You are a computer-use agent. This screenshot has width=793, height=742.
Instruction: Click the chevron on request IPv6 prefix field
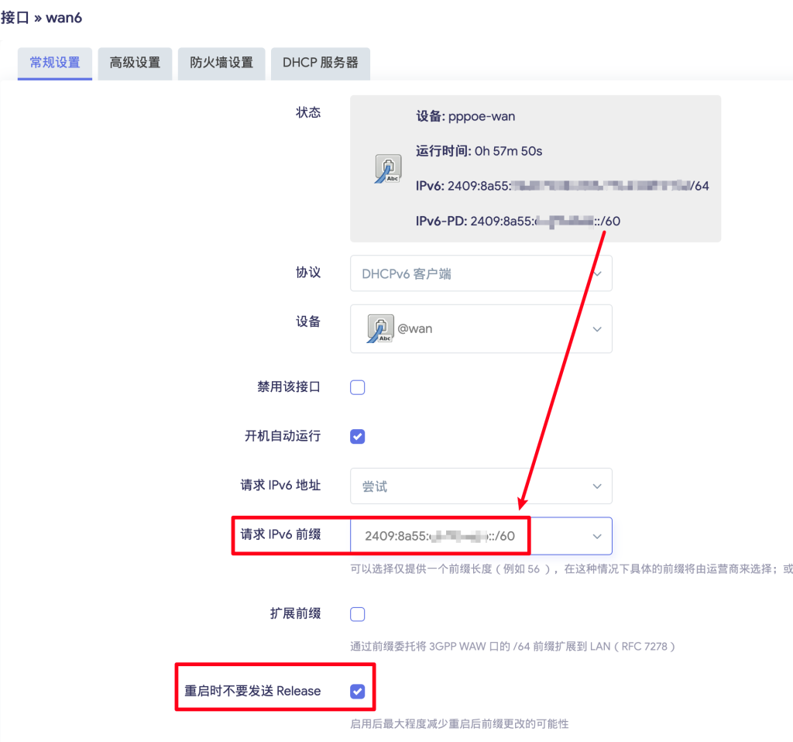click(x=597, y=536)
